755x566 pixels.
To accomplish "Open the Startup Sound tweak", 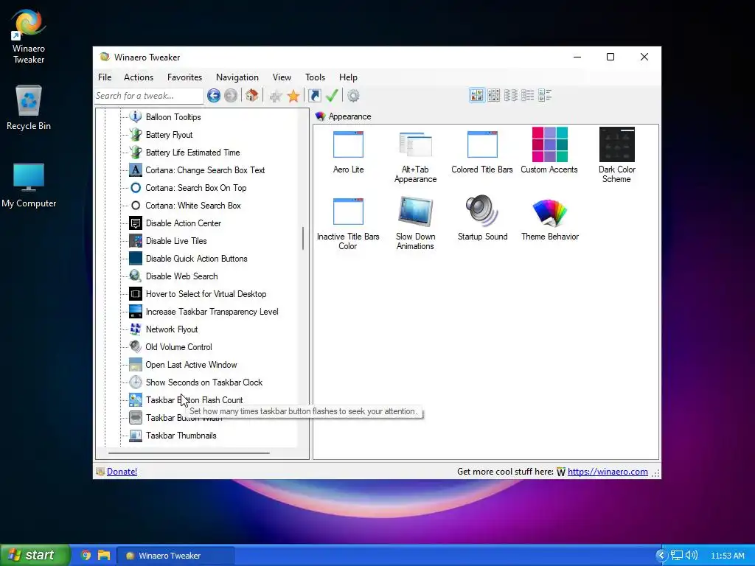I will click(x=482, y=218).
